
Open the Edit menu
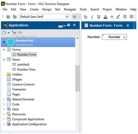pos(13,9)
